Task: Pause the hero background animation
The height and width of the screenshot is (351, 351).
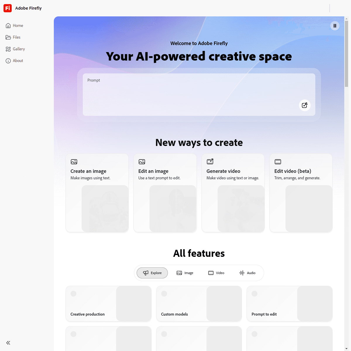Action: pos(335,26)
